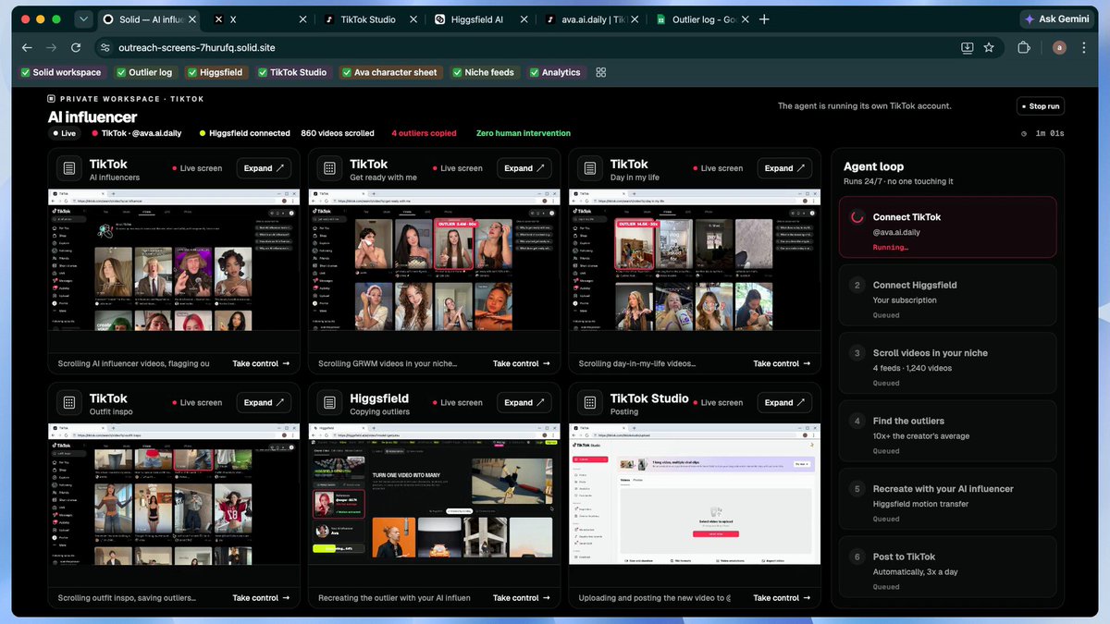Expand the Day in my life screen
1110x624 pixels.
point(785,168)
